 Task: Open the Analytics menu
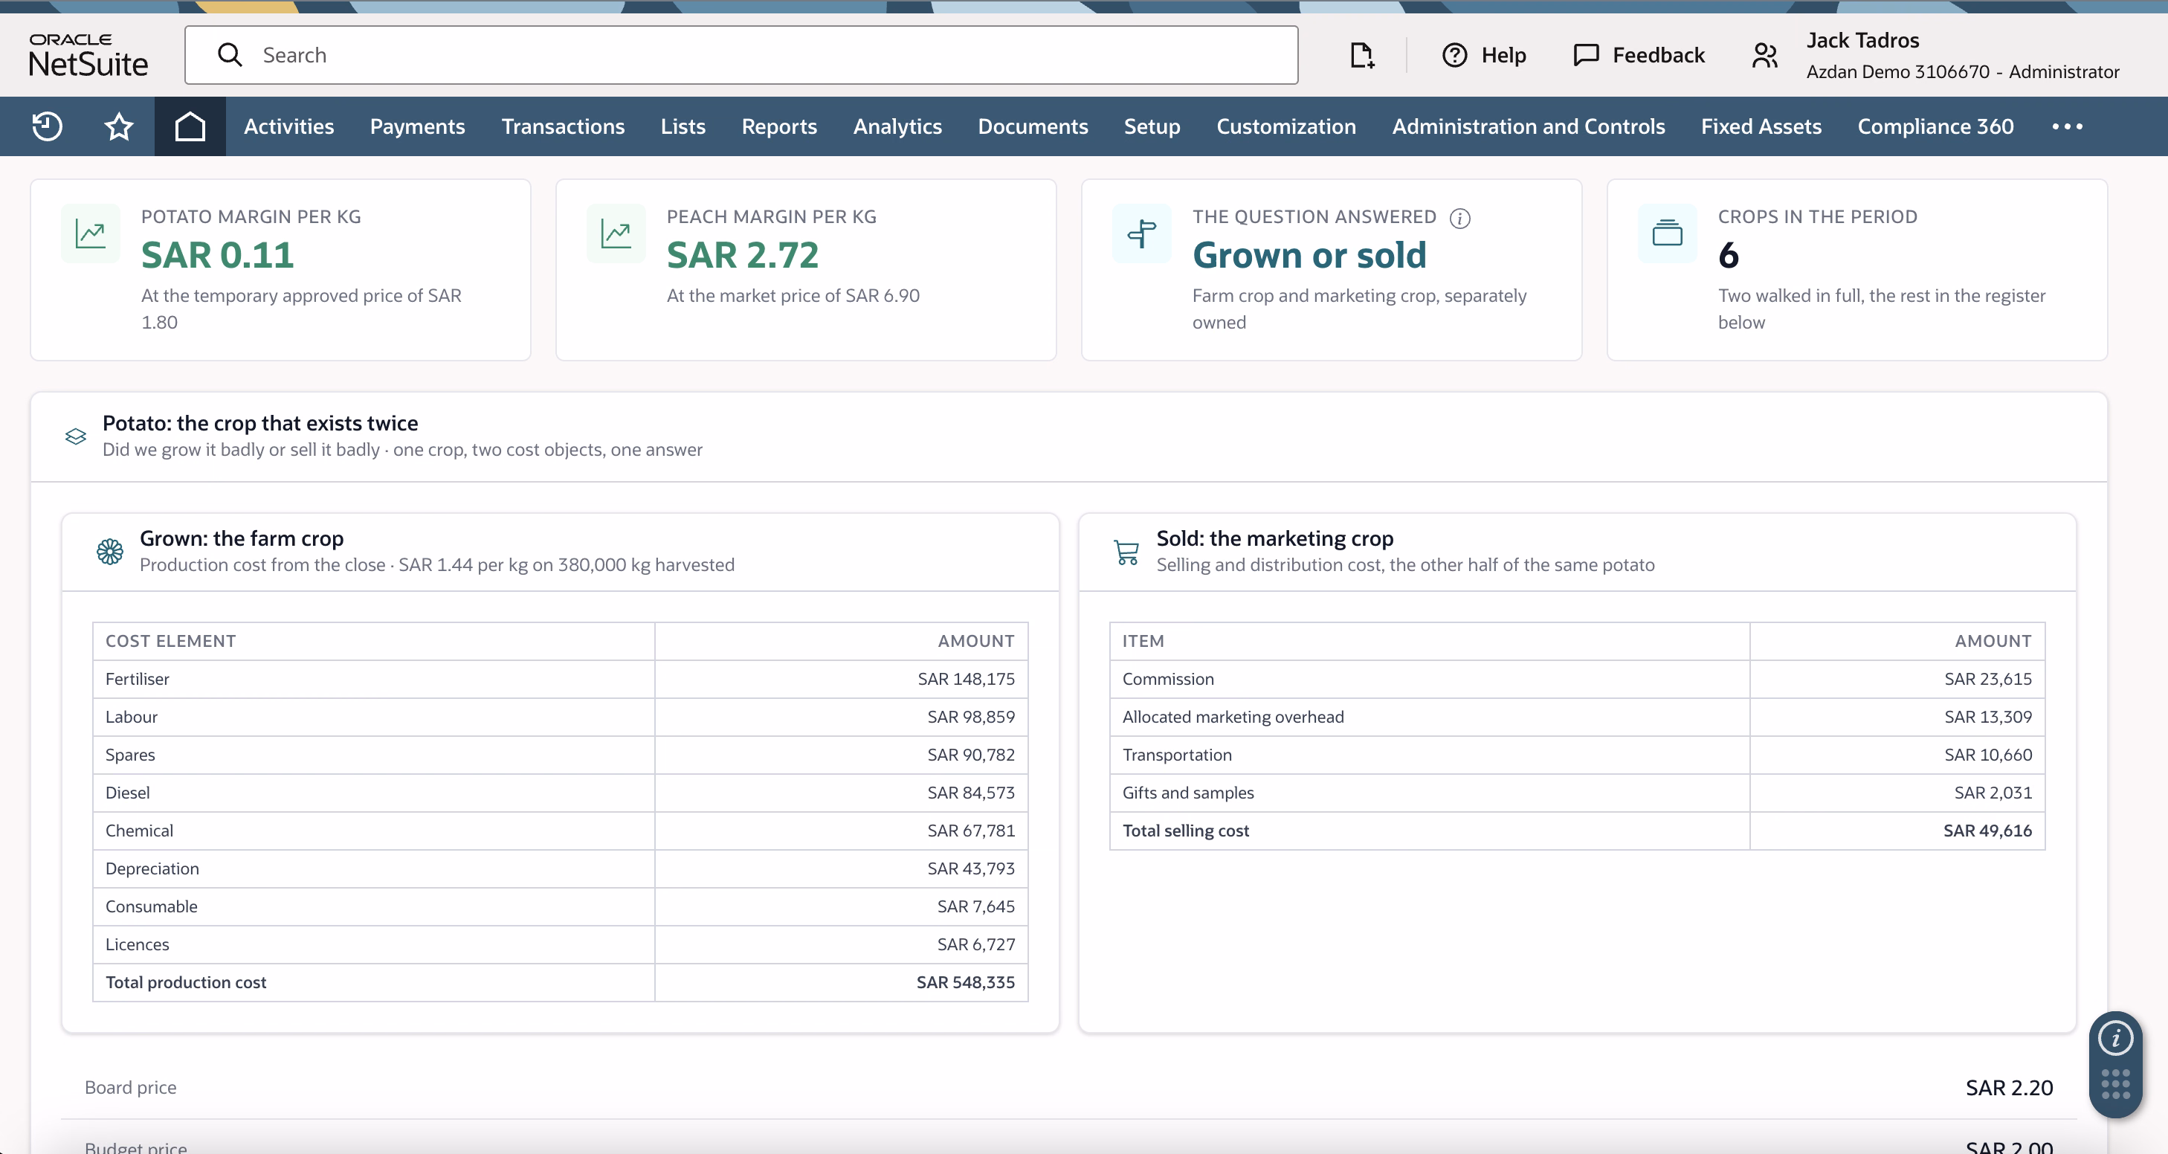[897, 126]
